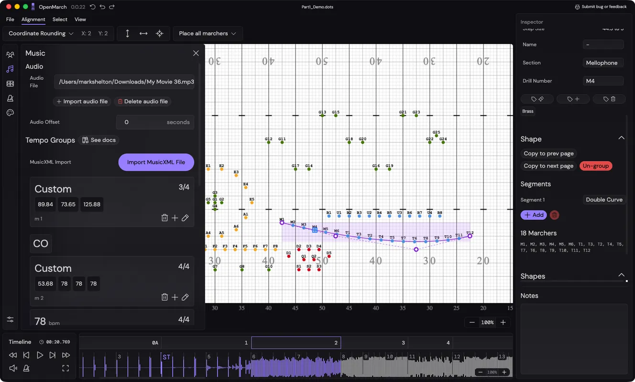Click the Brass tag chip
Image resolution: width=635 pixels, height=382 pixels.
(528, 111)
